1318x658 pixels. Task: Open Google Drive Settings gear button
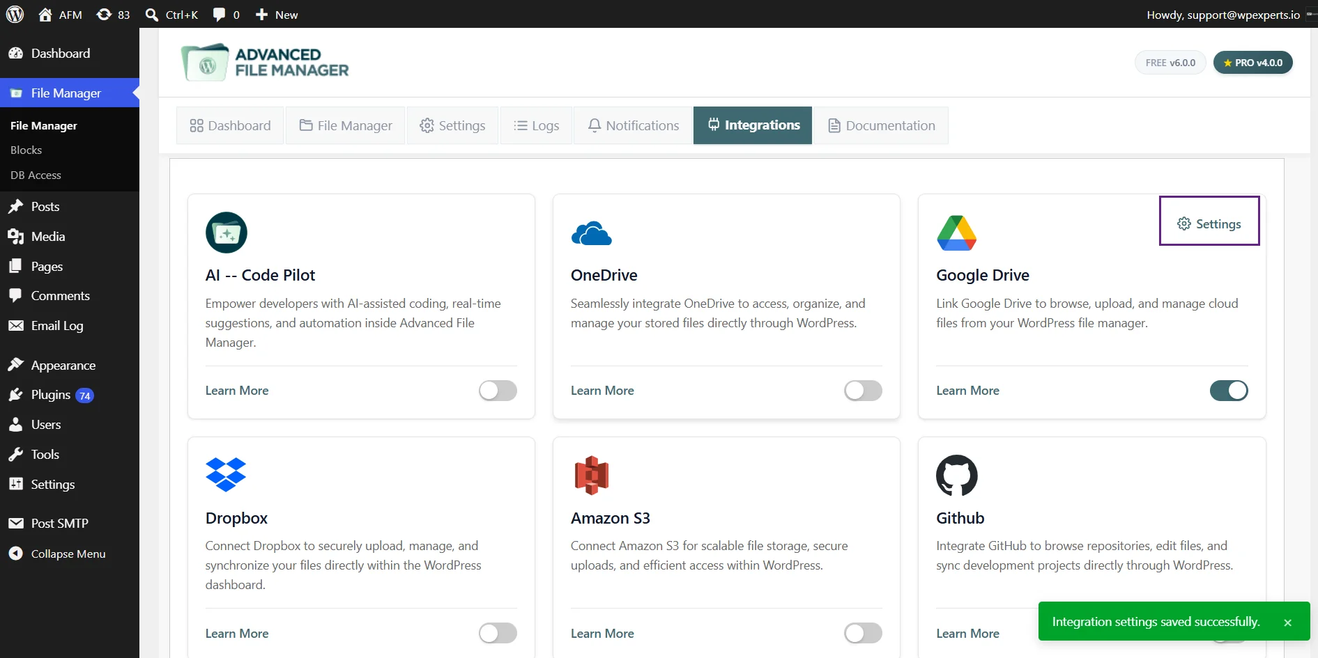coord(1209,224)
